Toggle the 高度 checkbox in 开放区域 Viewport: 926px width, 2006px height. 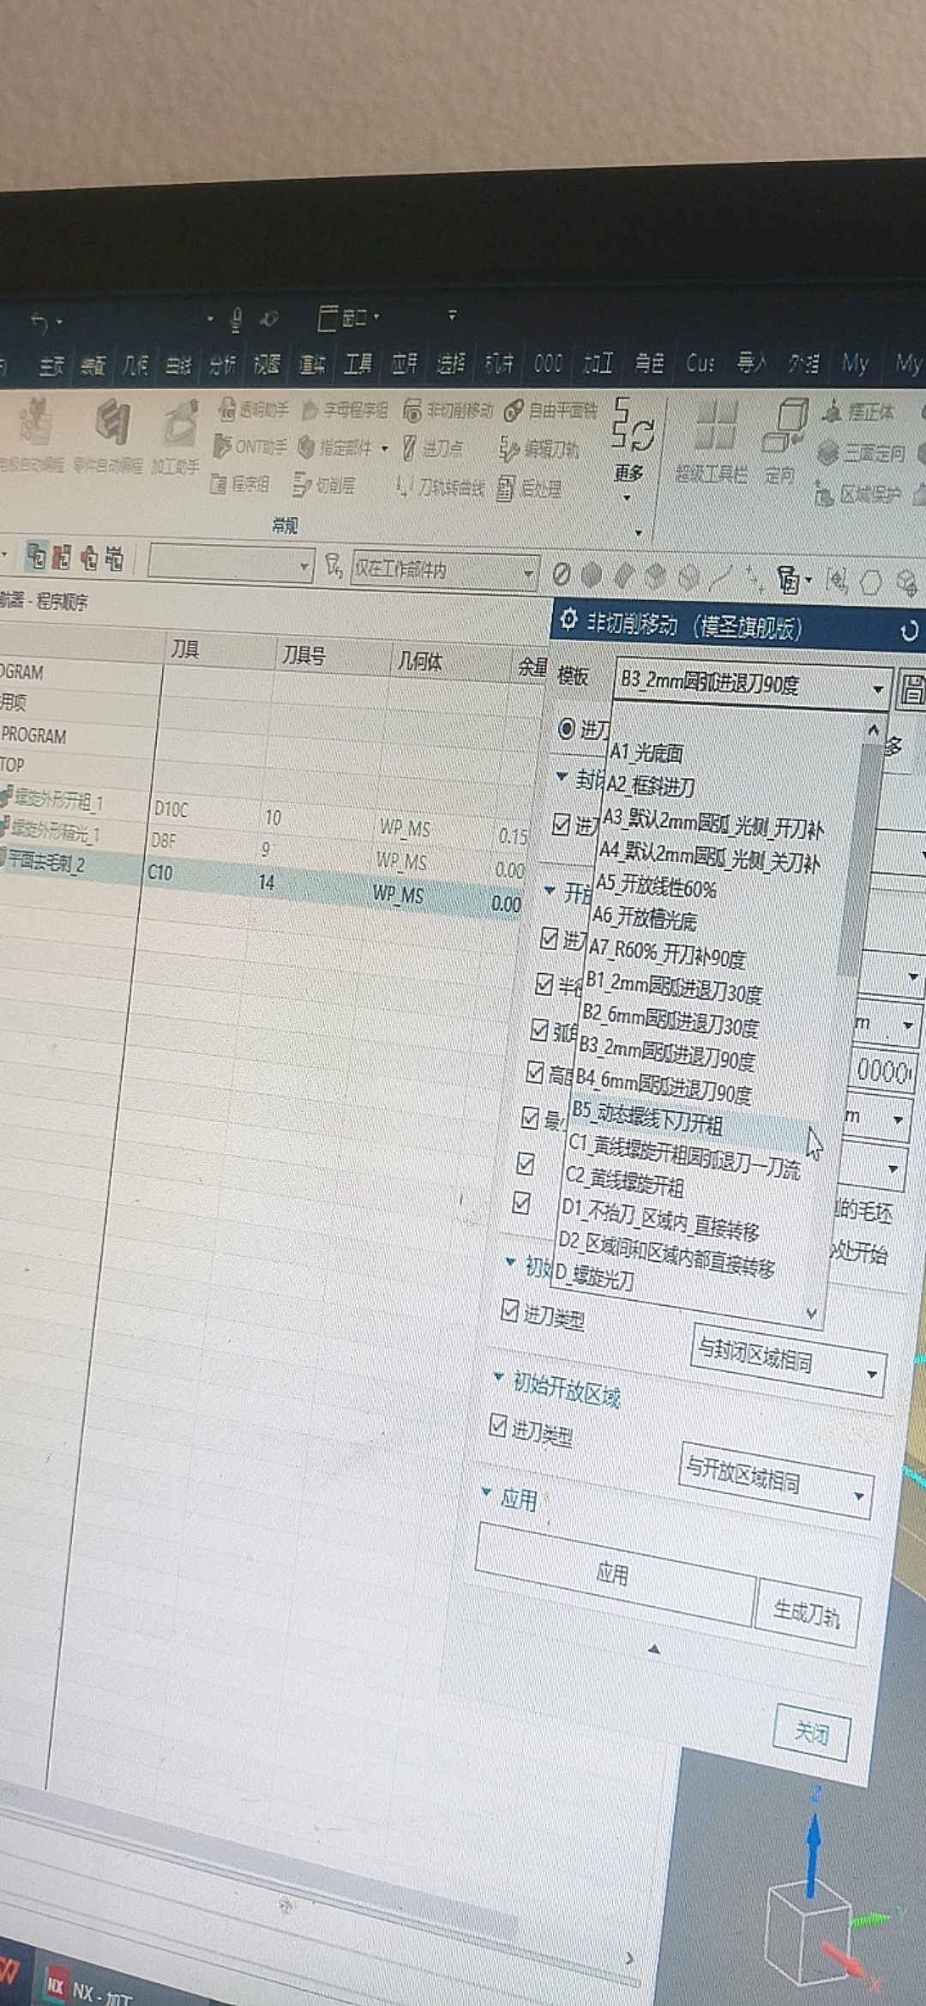coord(534,1072)
